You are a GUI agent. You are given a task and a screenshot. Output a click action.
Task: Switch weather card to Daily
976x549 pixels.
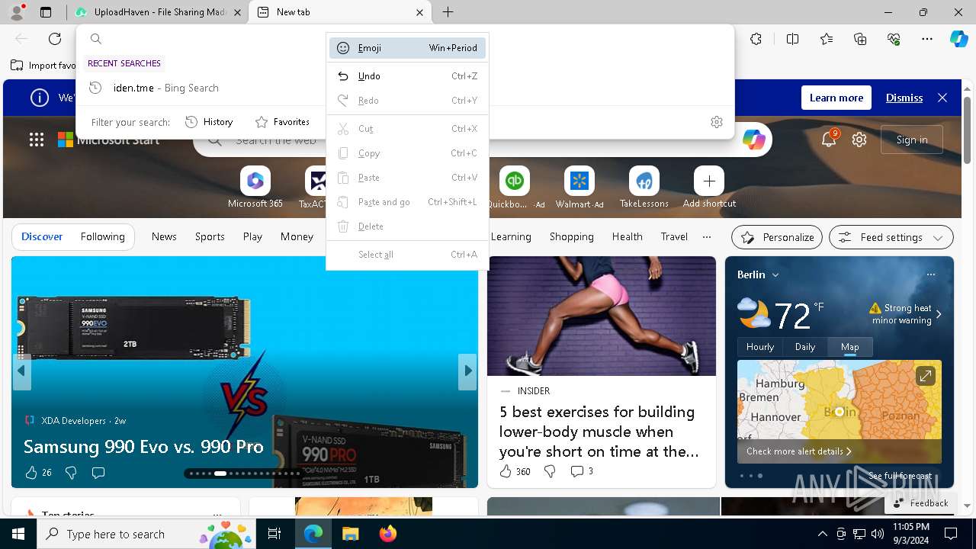tap(805, 347)
